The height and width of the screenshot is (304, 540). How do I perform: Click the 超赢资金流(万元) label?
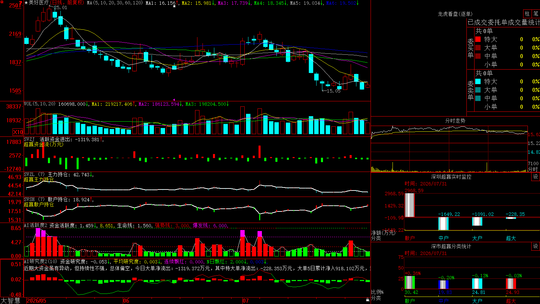coord(44,144)
